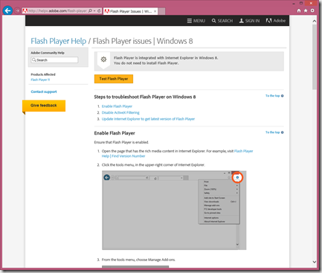
Task: Click To the top beside Steps to troubleshoot
Action: pos(274,96)
